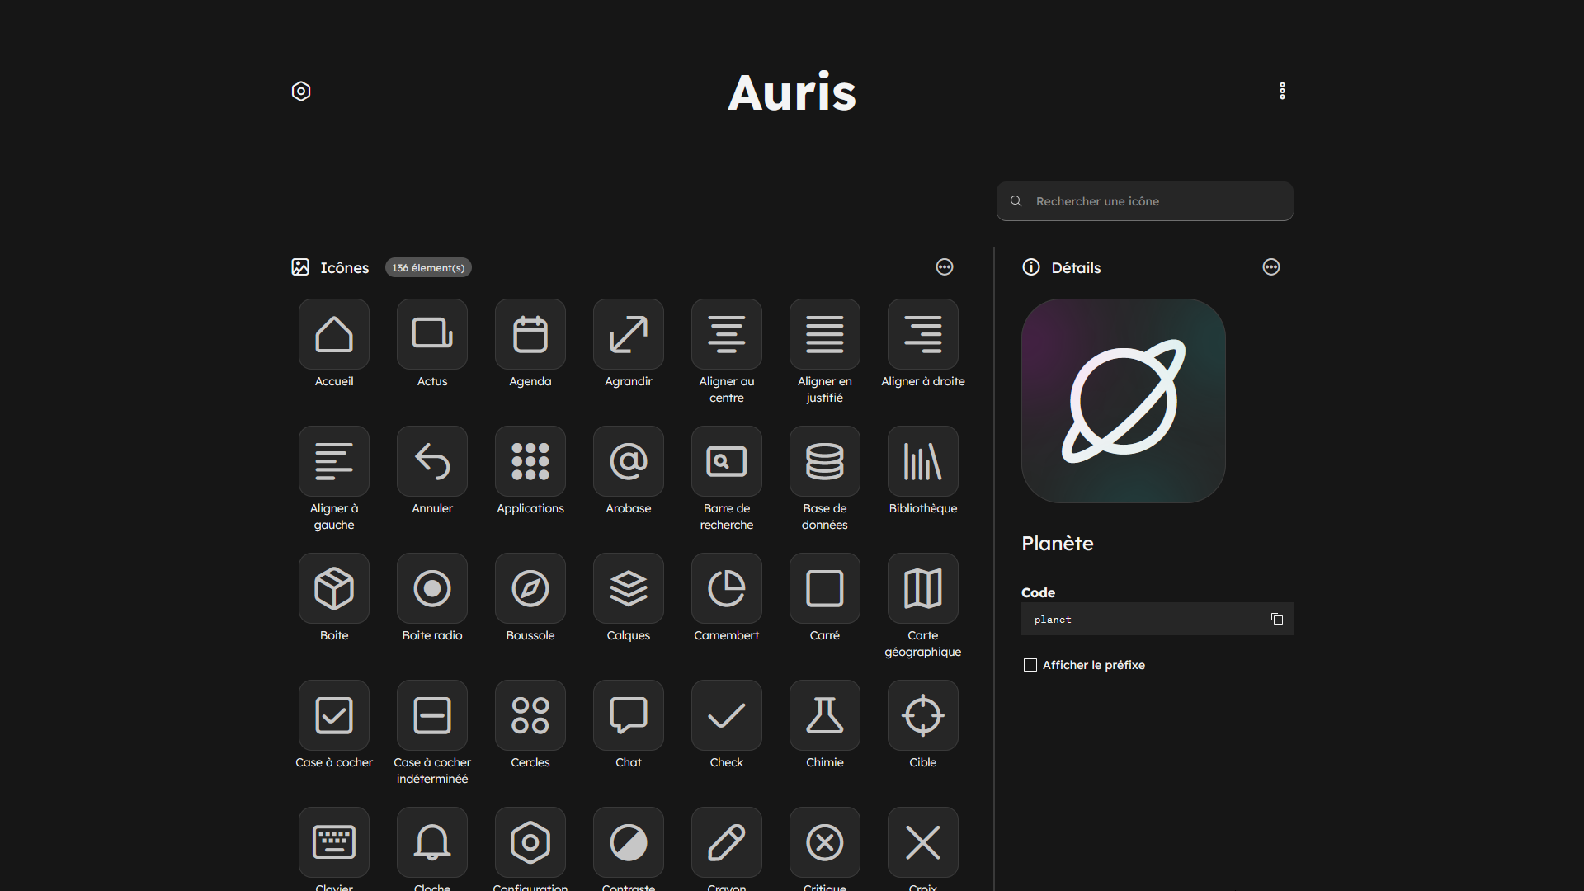Click the Boussole compass icon
The width and height of the screenshot is (1584, 891).
pyautogui.click(x=530, y=588)
